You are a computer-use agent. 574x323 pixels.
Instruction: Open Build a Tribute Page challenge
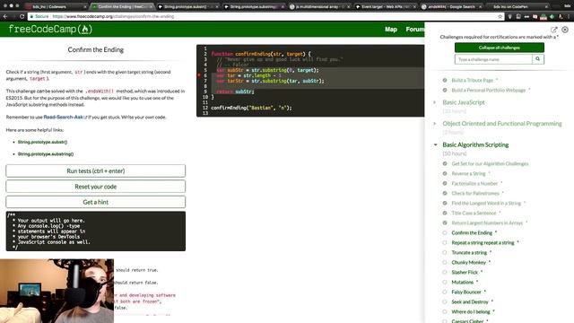point(473,80)
